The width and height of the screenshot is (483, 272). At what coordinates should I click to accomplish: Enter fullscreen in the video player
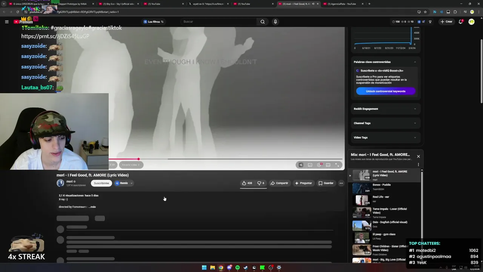(337, 165)
